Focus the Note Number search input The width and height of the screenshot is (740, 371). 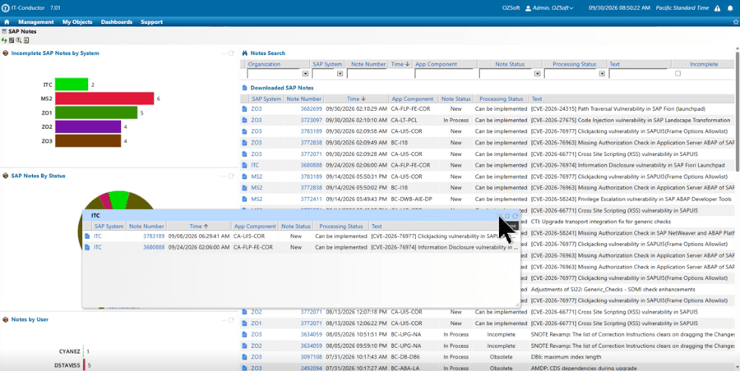tap(368, 74)
